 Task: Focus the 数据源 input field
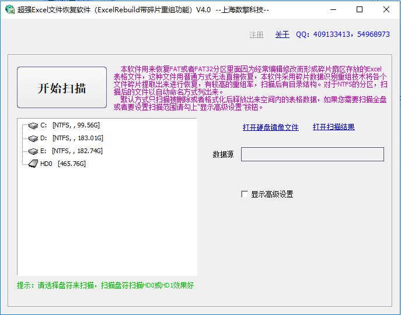312,154
